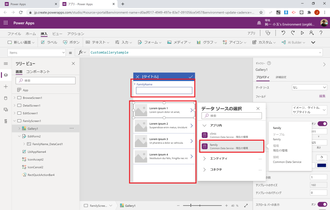Click data source search box
Image resolution: width=330 pixels, height=210 pixels.
(232, 116)
